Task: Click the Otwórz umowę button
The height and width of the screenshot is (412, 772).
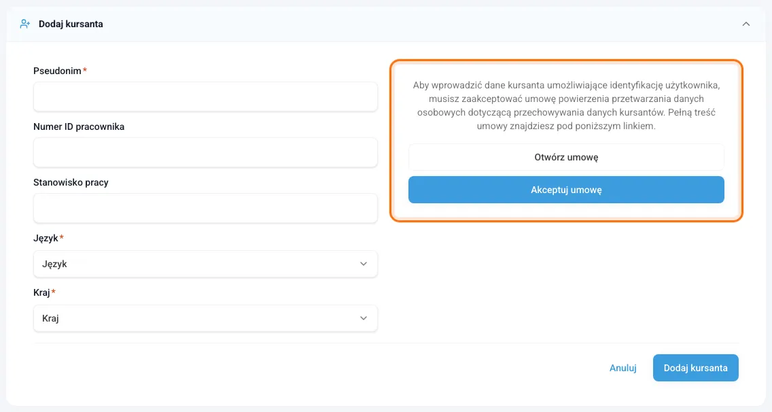Action: coord(566,157)
